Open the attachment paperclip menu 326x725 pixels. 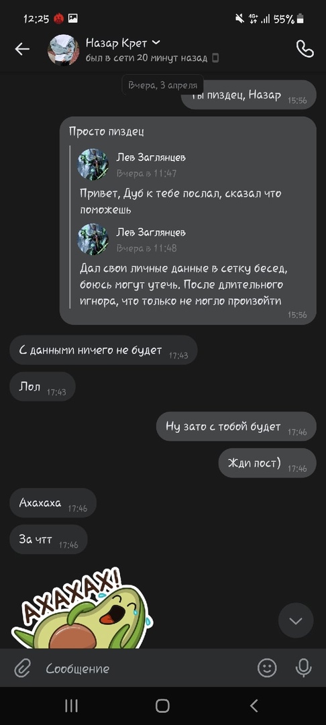tap(21, 668)
